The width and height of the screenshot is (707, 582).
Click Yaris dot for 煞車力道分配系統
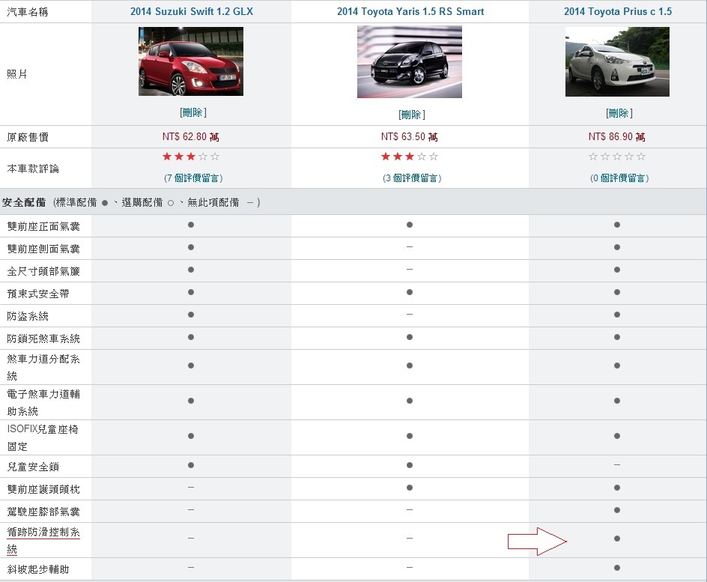click(x=410, y=366)
